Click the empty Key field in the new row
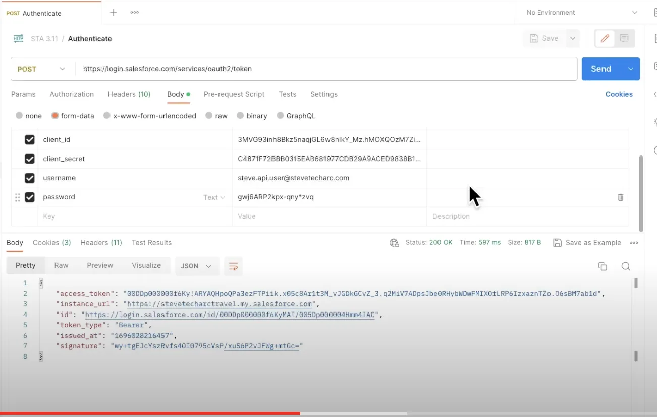This screenshot has height=417, width=657. [x=135, y=217]
